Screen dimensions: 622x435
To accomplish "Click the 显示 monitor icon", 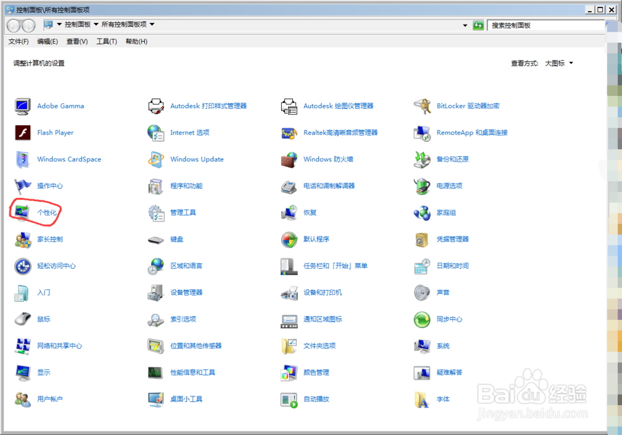I will [x=22, y=373].
